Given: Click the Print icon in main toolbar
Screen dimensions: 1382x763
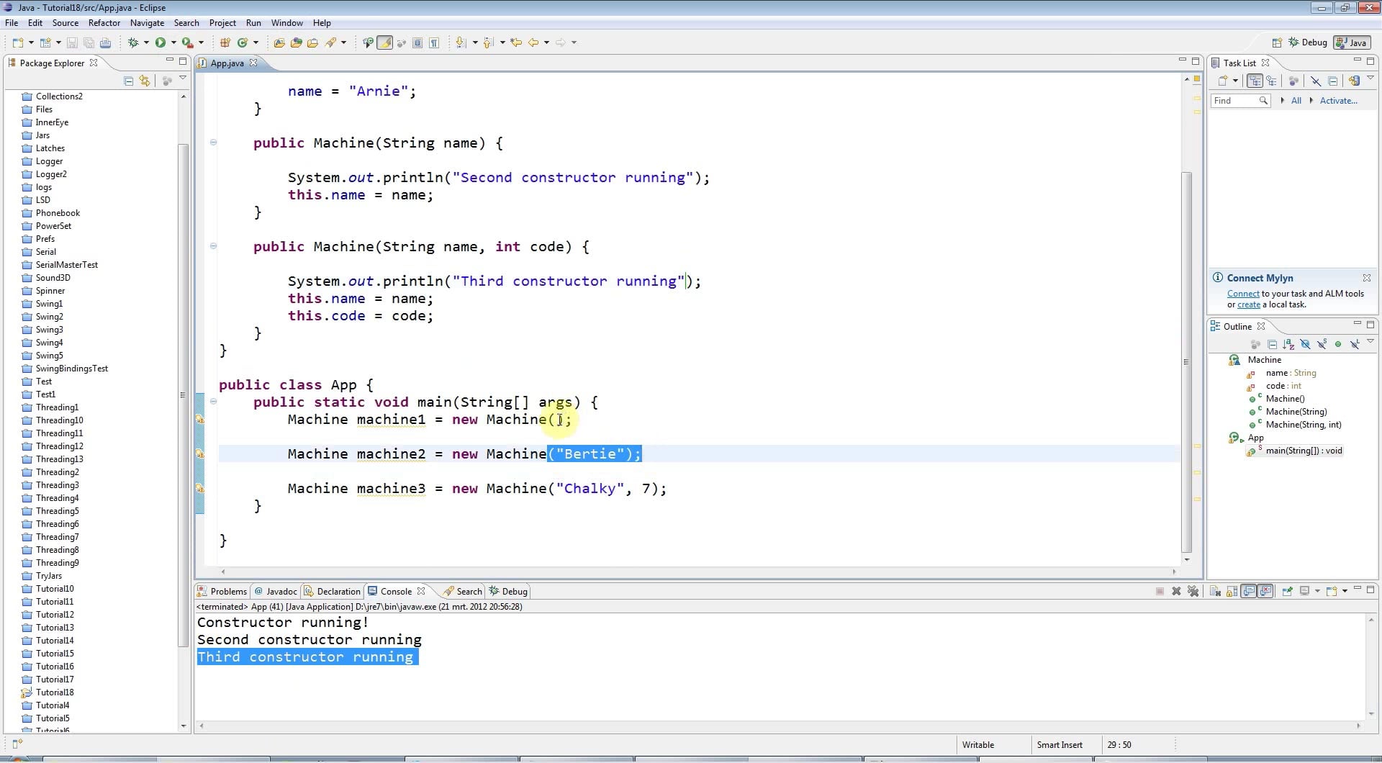Looking at the screenshot, I should pos(105,42).
